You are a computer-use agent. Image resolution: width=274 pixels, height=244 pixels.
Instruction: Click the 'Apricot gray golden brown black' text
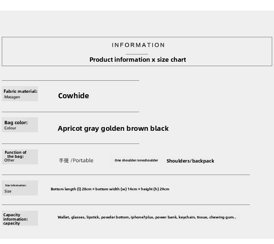point(113,129)
